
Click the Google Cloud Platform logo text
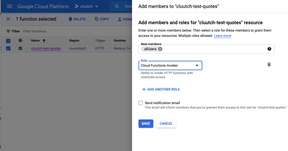(43, 6)
